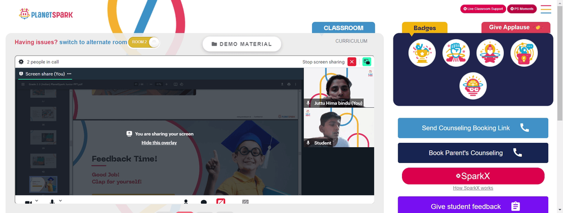This screenshot has width=563, height=213.
Task: Click Juttu Hima bindu video tile
Action: [x=338, y=88]
